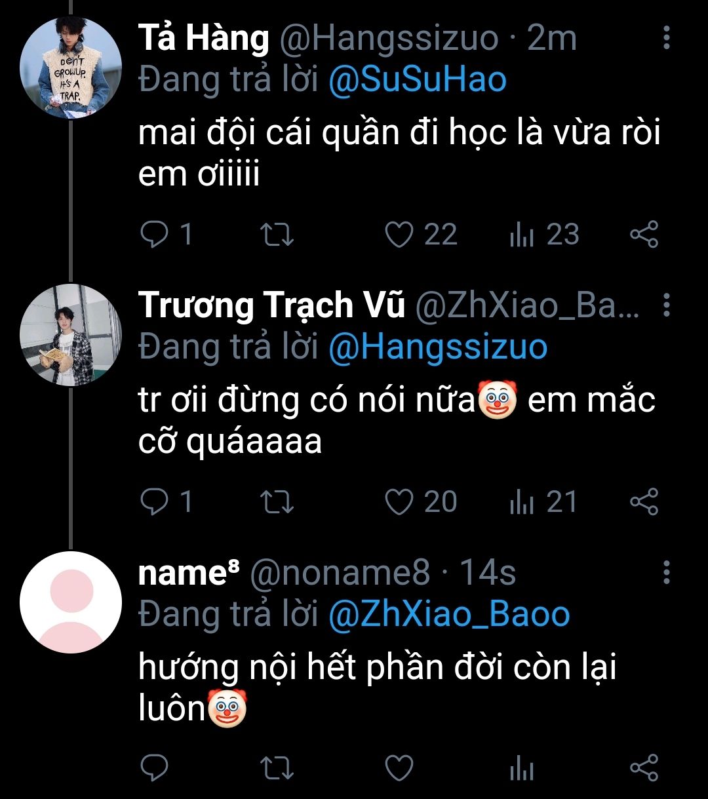
Task: Retweet Tả Hàng's tweet
Action: coord(277,235)
